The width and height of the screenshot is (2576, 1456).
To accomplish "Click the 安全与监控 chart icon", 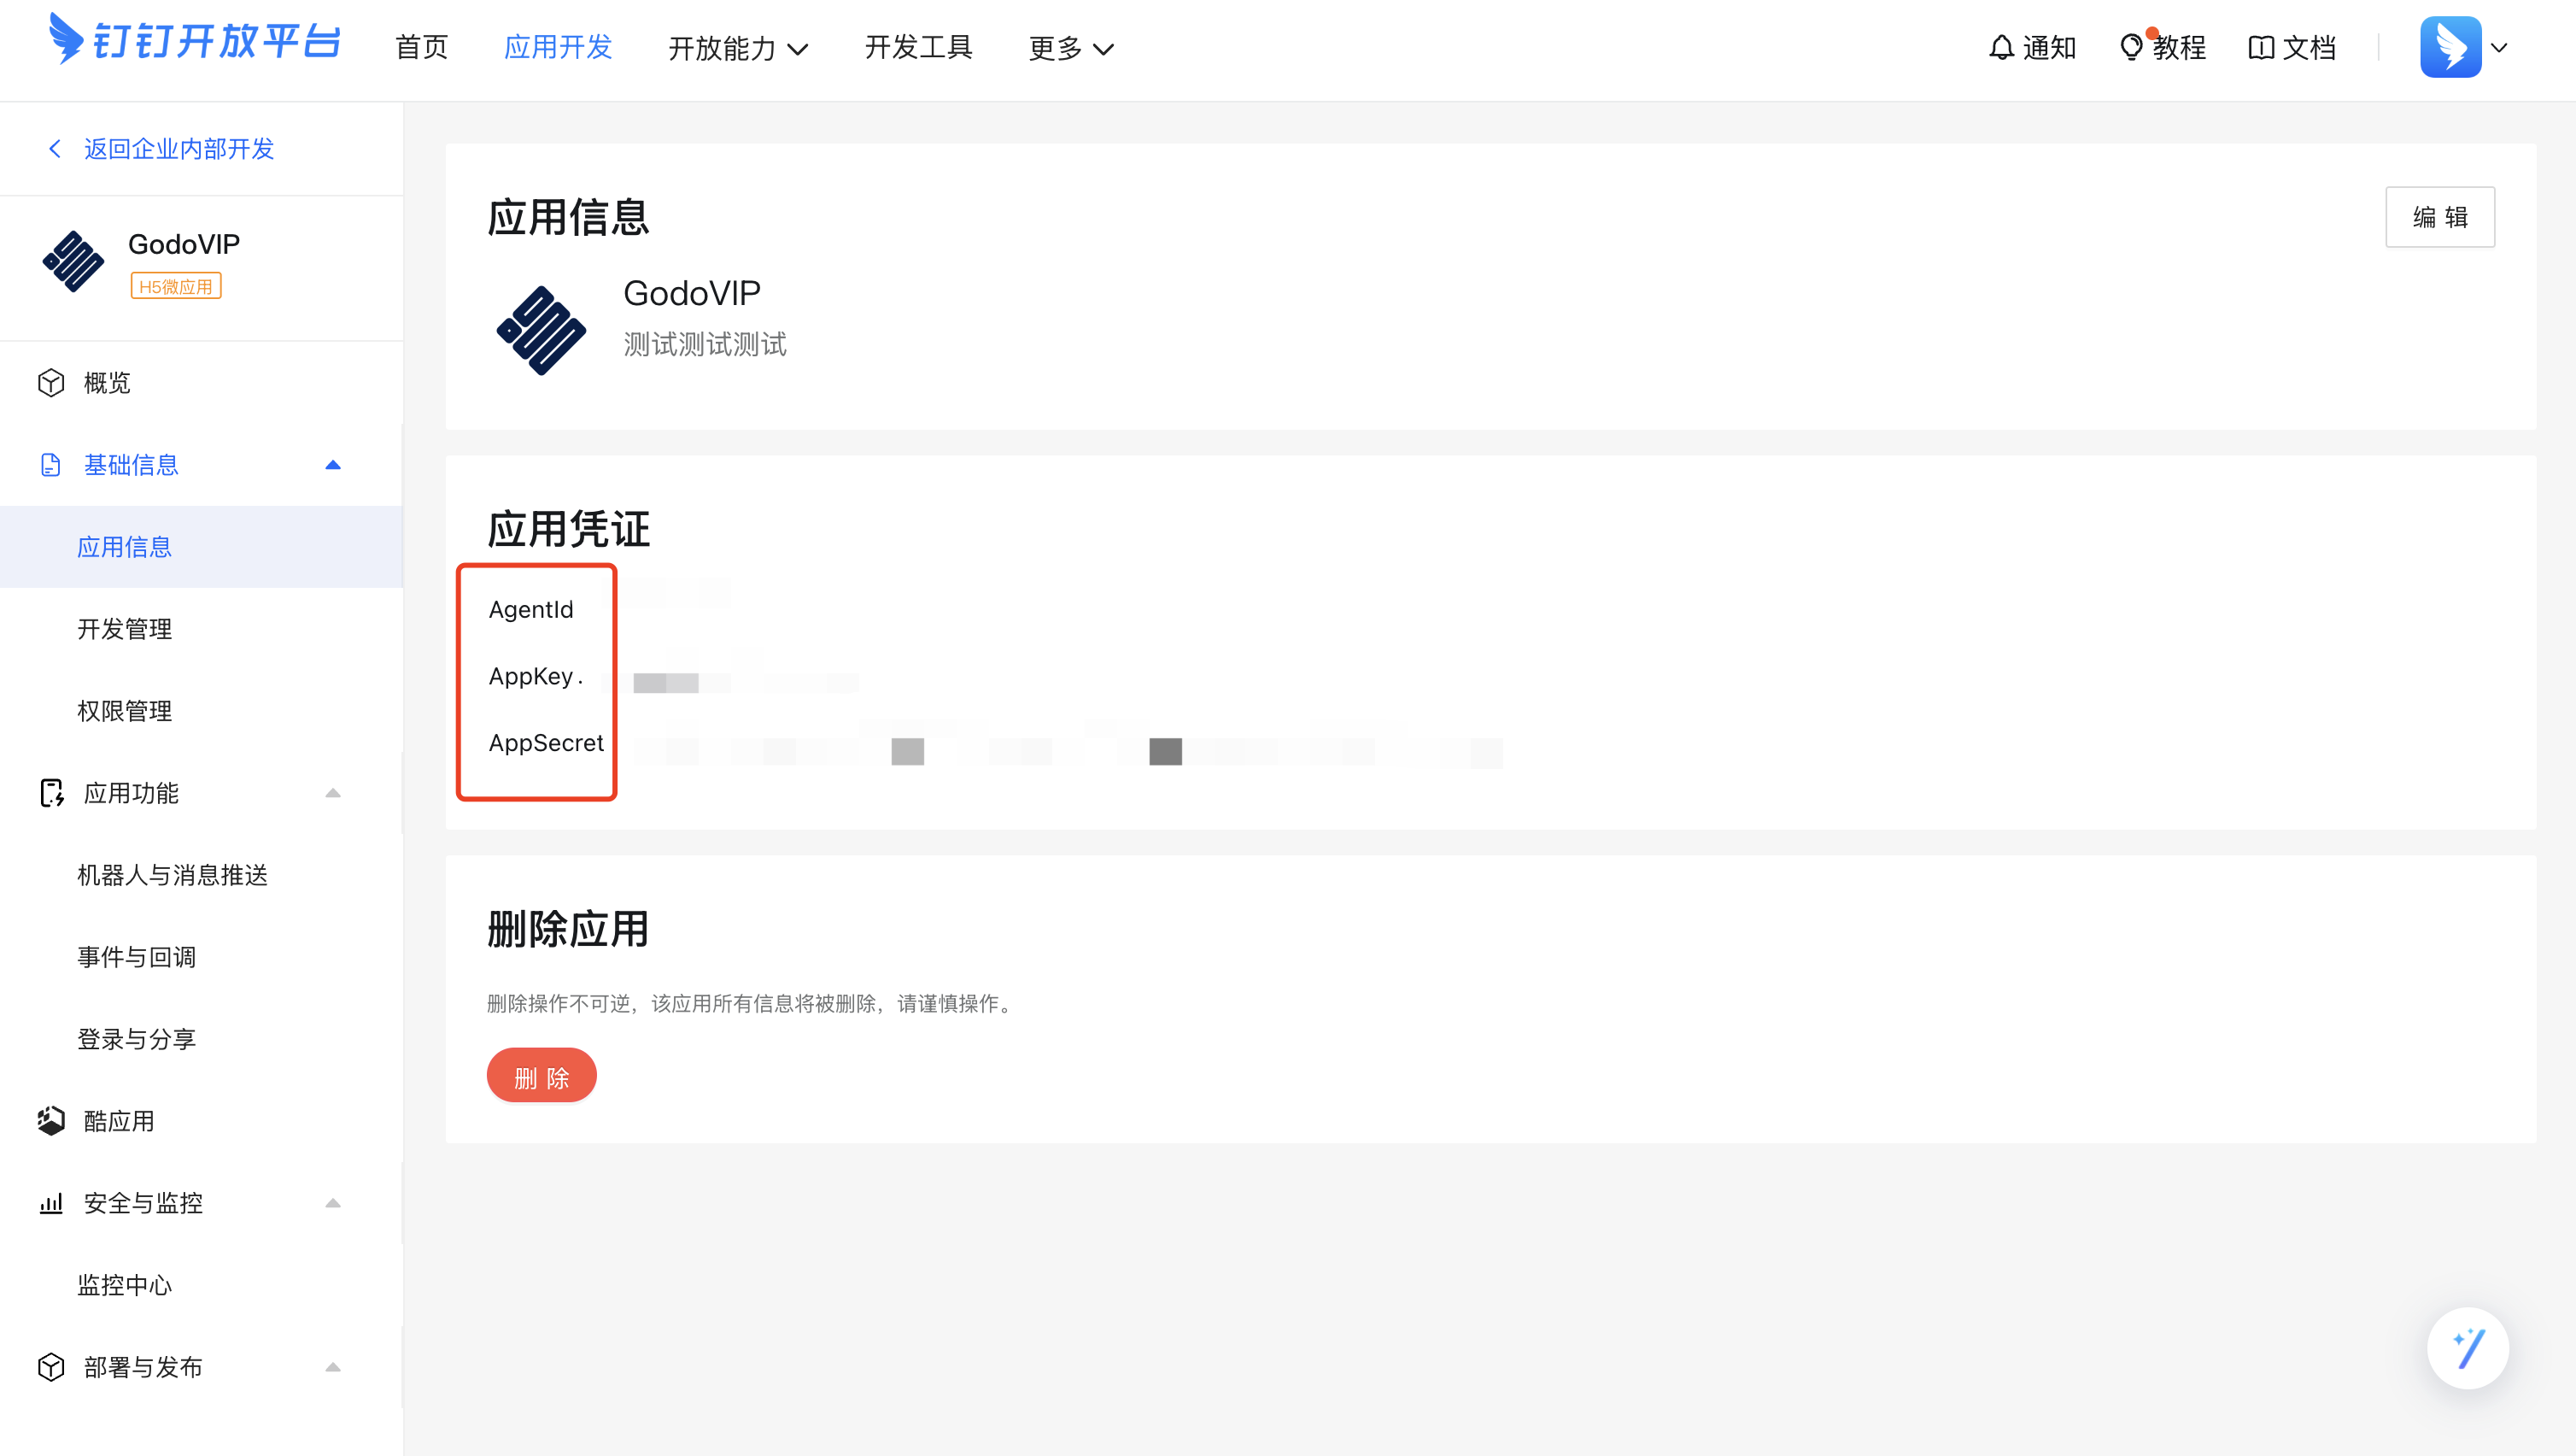I will [x=51, y=1203].
